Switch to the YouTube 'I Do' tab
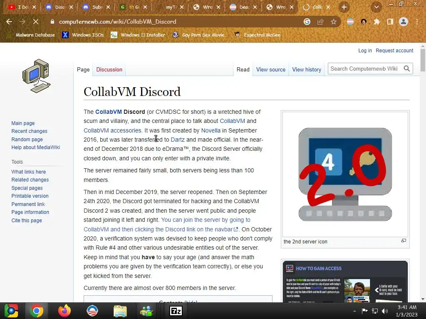This screenshot has height=319, width=426. coord(22,7)
